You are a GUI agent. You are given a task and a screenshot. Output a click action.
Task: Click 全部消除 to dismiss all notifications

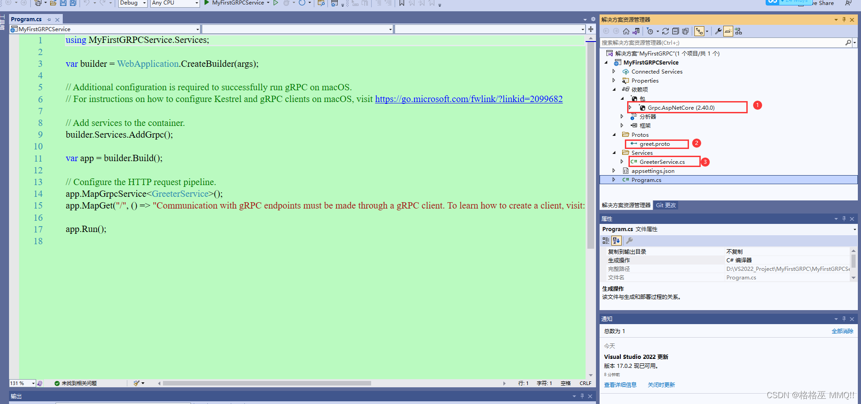click(x=842, y=331)
